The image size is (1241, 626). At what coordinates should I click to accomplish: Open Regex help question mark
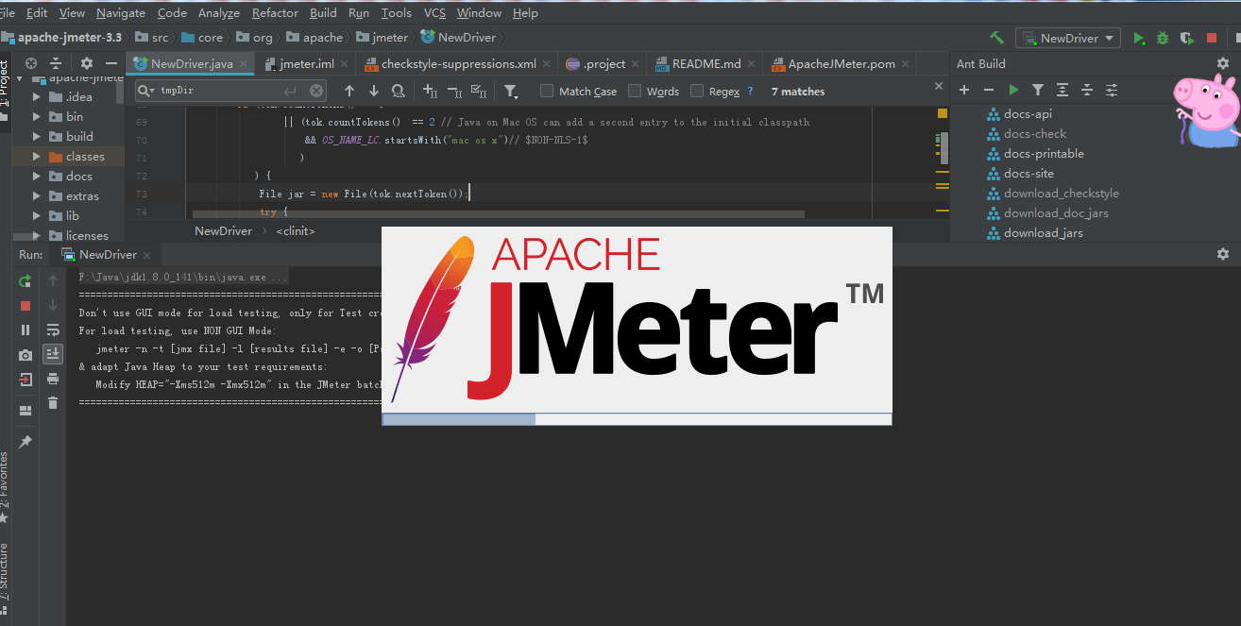(x=750, y=91)
